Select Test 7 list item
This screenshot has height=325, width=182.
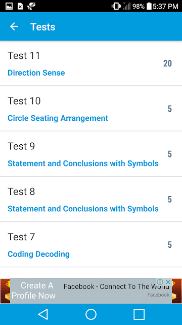91,244
